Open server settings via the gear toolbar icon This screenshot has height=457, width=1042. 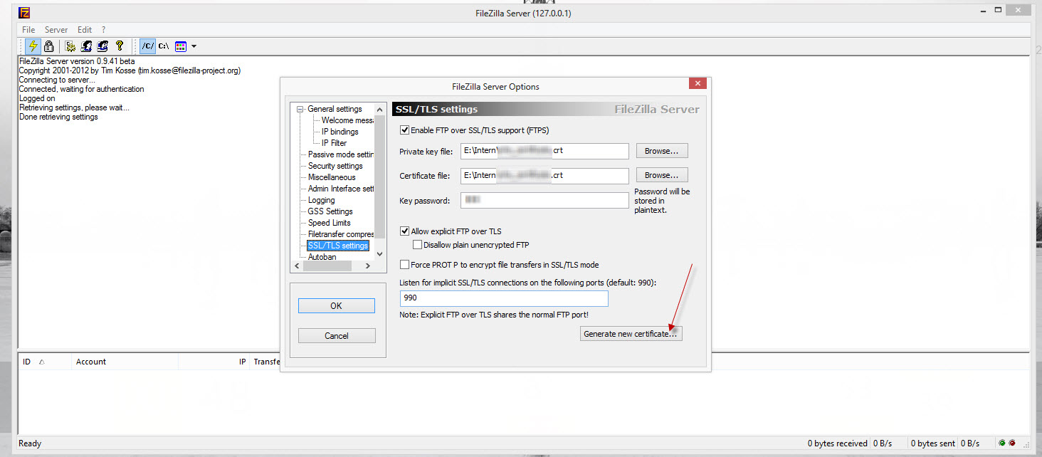(x=70, y=46)
